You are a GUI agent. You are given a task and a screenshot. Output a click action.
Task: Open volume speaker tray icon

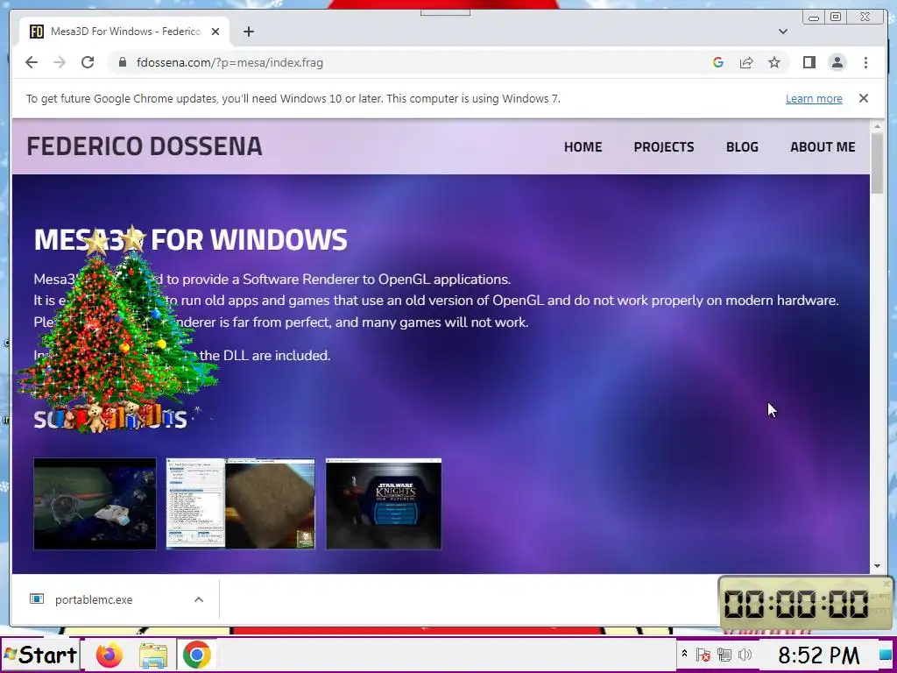pyautogui.click(x=745, y=655)
